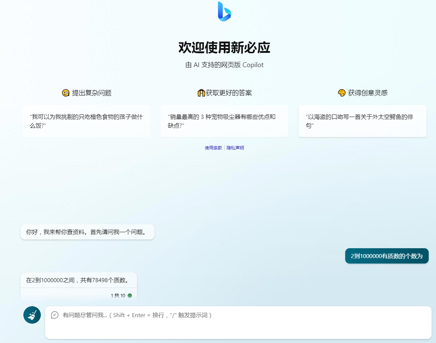The height and width of the screenshot is (343, 436).
Task: Start a new topic with the broom icon
Action: click(x=32, y=315)
